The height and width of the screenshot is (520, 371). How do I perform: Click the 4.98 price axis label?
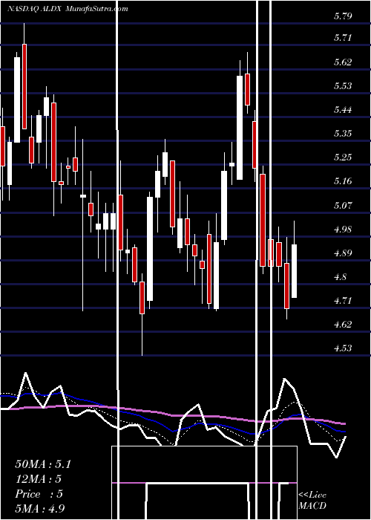(343, 229)
